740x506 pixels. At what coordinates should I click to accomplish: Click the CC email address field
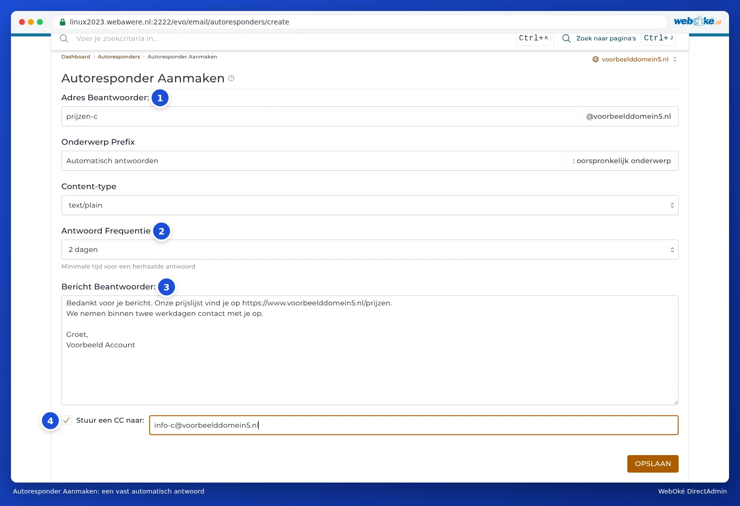point(413,425)
